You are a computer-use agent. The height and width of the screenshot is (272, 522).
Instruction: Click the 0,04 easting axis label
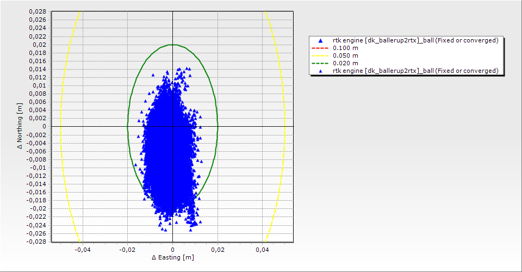coord(263,250)
